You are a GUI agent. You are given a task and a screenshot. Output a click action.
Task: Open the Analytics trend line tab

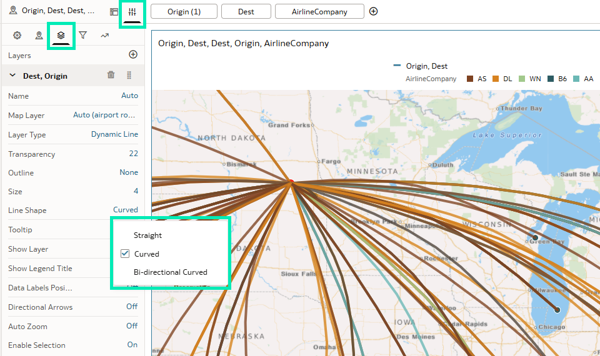104,36
